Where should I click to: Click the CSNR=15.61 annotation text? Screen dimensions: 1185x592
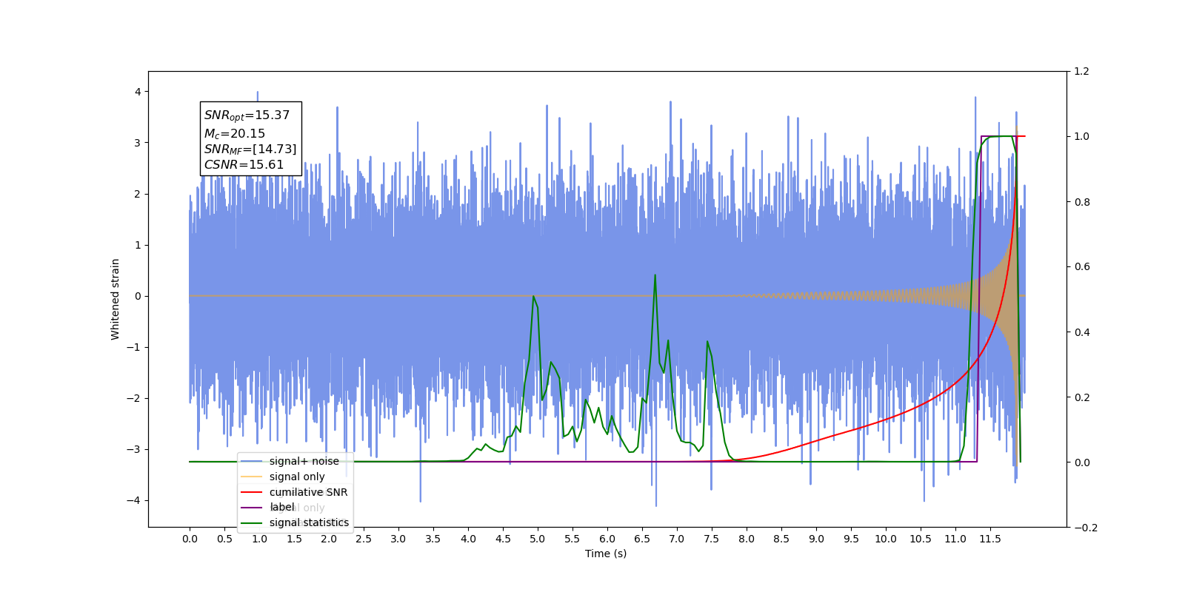[244, 165]
